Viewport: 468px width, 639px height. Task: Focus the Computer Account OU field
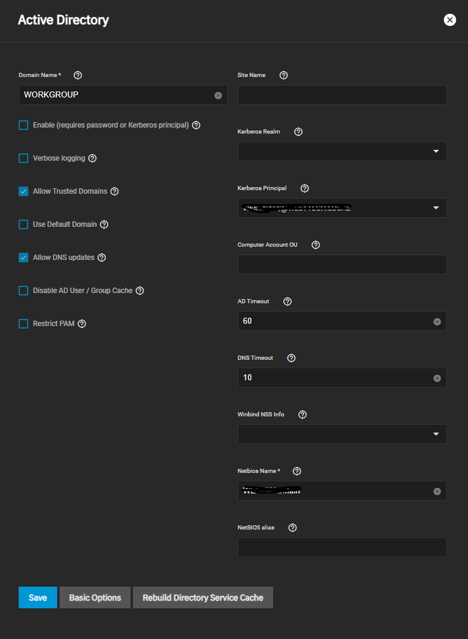342,265
